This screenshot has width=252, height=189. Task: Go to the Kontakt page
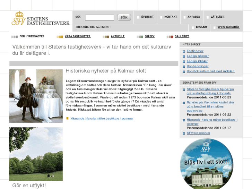(171, 17)
